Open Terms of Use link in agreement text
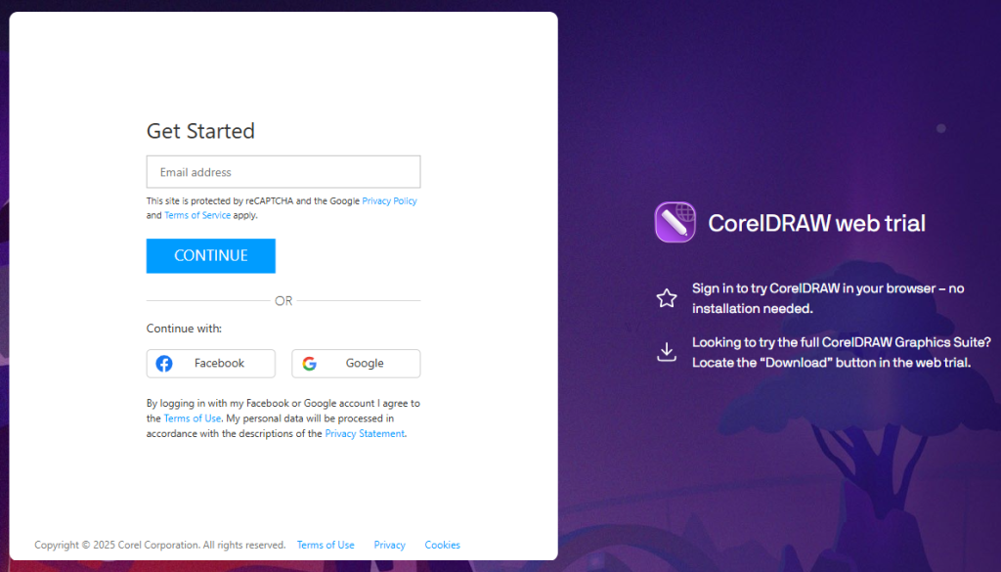The height and width of the screenshot is (572, 1001). (x=193, y=418)
